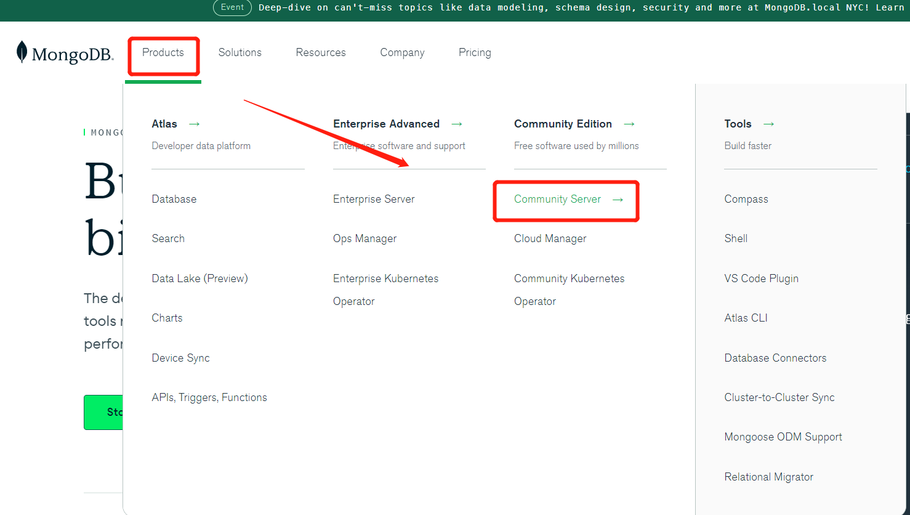Viewport: 910px width, 515px height.
Task: Open the Atlas heading link
Action: (164, 124)
